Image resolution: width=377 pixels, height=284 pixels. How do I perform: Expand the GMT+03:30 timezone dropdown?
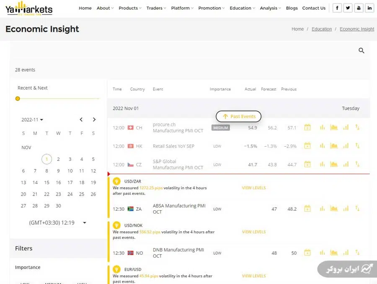click(84, 223)
